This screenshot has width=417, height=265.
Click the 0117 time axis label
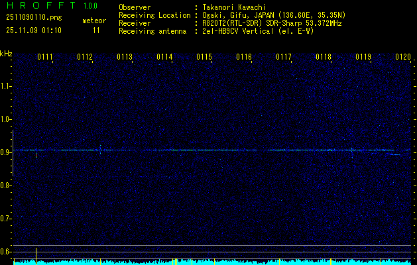click(284, 57)
